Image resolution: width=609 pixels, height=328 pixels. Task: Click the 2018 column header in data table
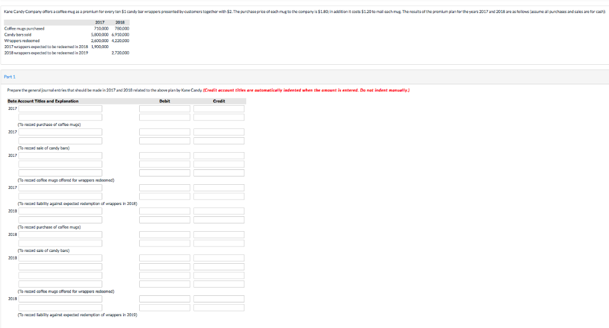(x=120, y=22)
